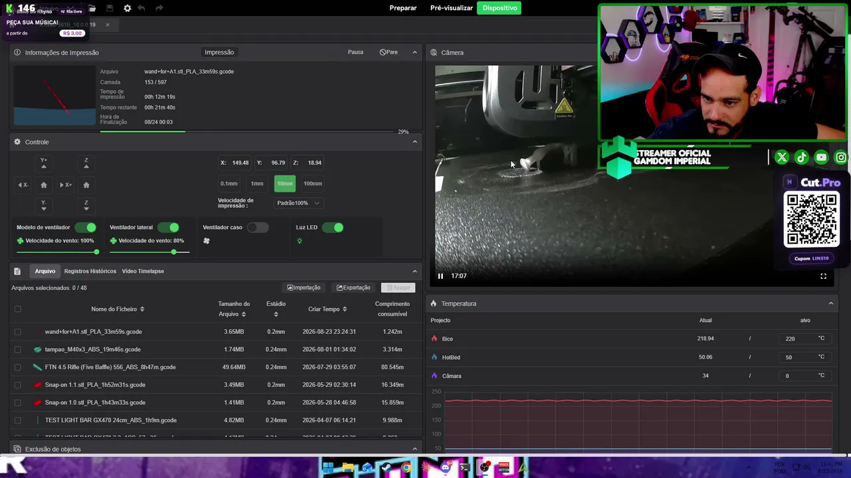Open OBS Studio from taskbar
The image size is (851, 478).
point(485,467)
